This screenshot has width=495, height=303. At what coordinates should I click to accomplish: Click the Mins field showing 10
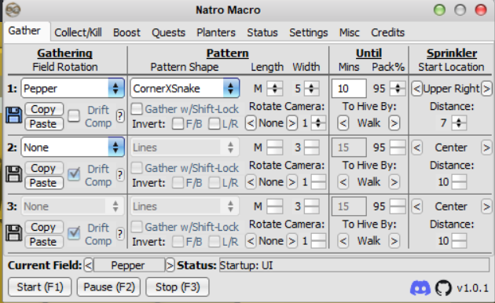coord(349,89)
